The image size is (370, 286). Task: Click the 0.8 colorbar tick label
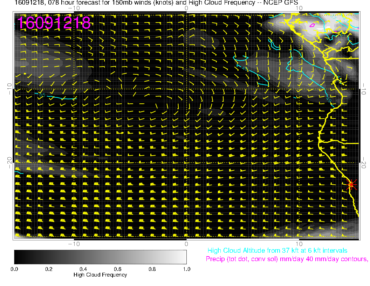(152, 269)
